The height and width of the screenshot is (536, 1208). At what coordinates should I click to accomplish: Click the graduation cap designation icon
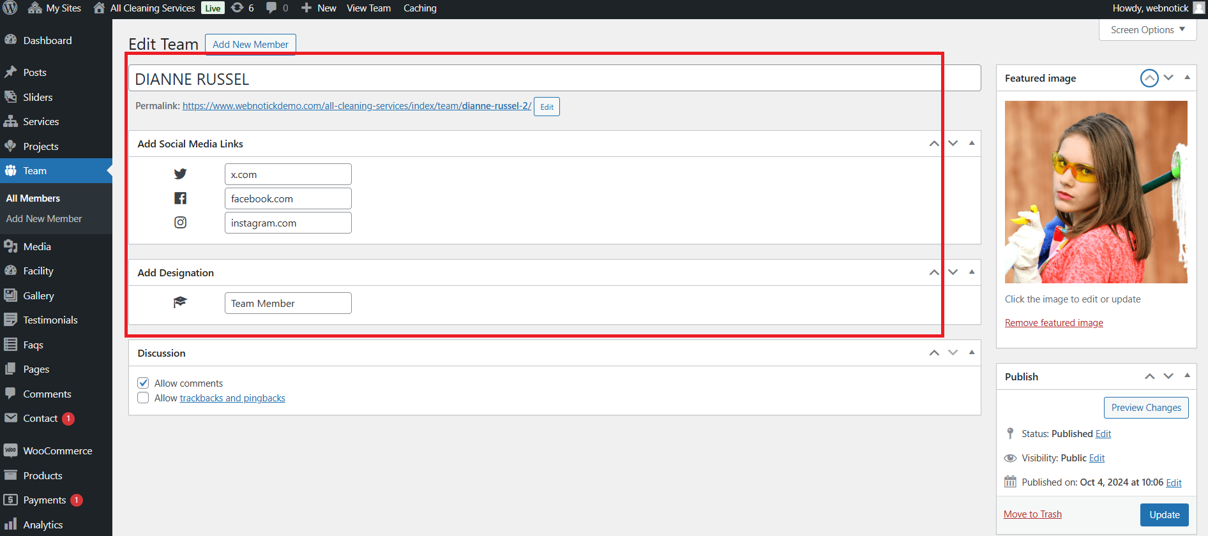coord(180,302)
